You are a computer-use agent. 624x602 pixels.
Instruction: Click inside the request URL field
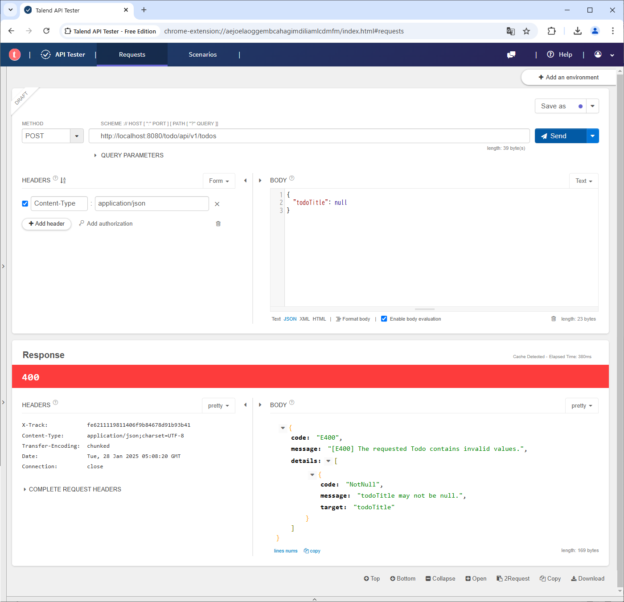click(308, 136)
